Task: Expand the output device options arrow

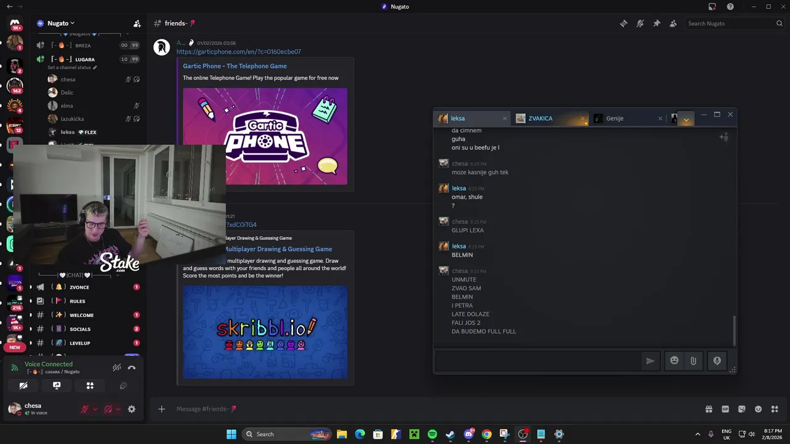Action: click(118, 409)
